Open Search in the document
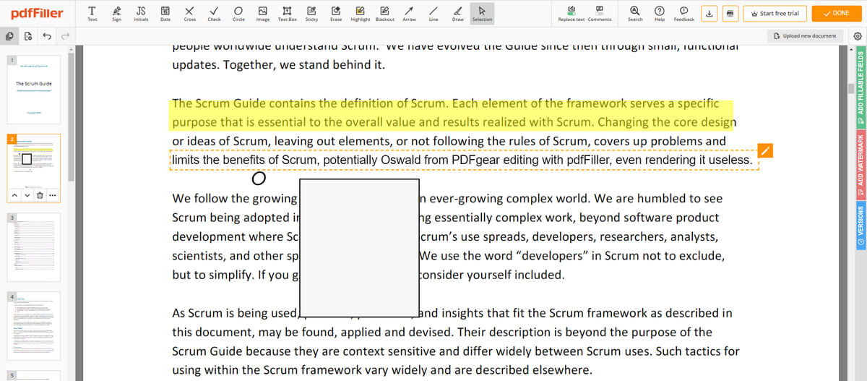The image size is (867, 381). pyautogui.click(x=635, y=13)
